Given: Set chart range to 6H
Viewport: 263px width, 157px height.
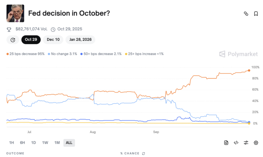Looking at the screenshot, I should (23, 143).
